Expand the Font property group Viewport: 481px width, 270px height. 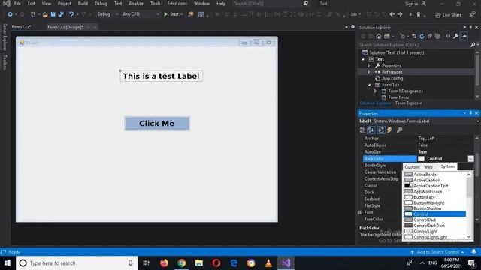pos(361,212)
